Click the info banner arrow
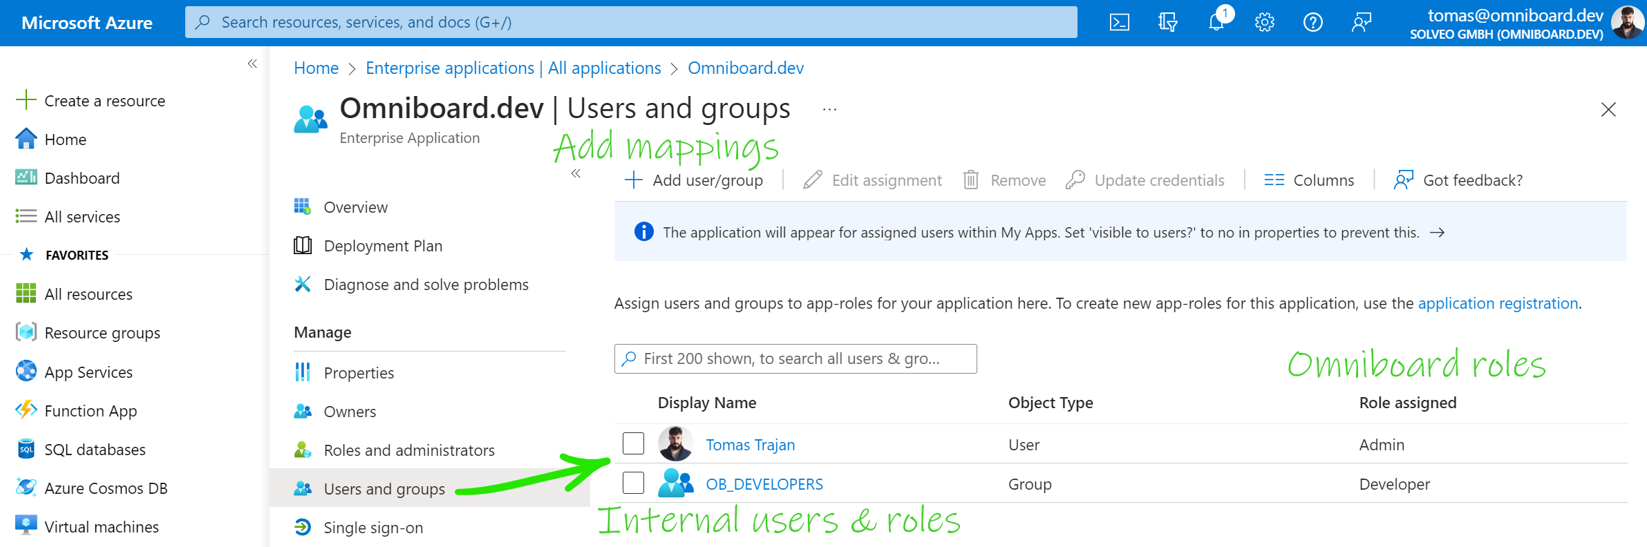 click(x=1437, y=233)
